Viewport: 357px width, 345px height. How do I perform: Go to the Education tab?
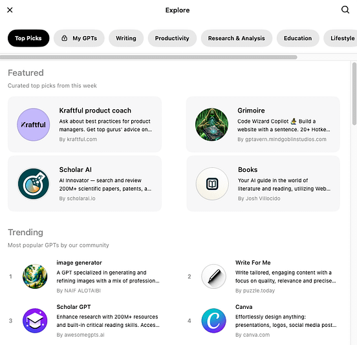297,38
